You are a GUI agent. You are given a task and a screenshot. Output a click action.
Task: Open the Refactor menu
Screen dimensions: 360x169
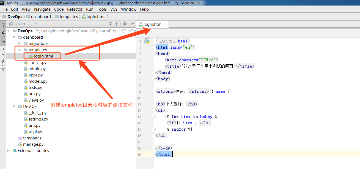(x=75, y=9)
